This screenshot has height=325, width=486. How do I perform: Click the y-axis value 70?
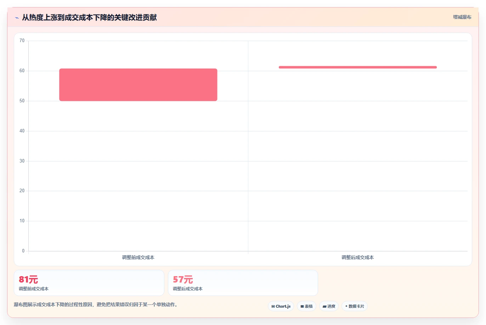(x=22, y=41)
